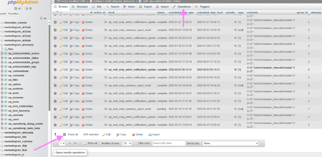Viewport: 322px width, 157px height.
Task: Click Edit pencil icon in With selected bar
Action: click(104, 135)
